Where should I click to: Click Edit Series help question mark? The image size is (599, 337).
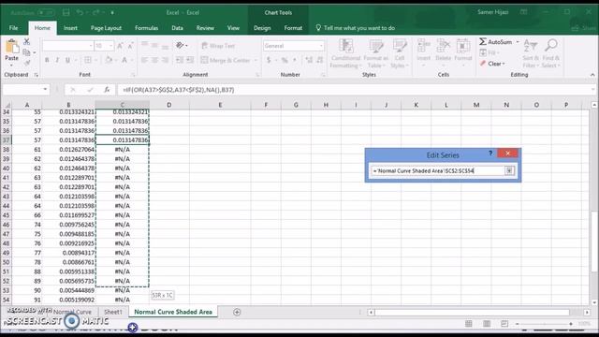pos(490,154)
